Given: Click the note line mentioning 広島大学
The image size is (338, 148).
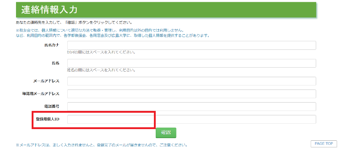Looking at the screenshot, I should 113,36.
